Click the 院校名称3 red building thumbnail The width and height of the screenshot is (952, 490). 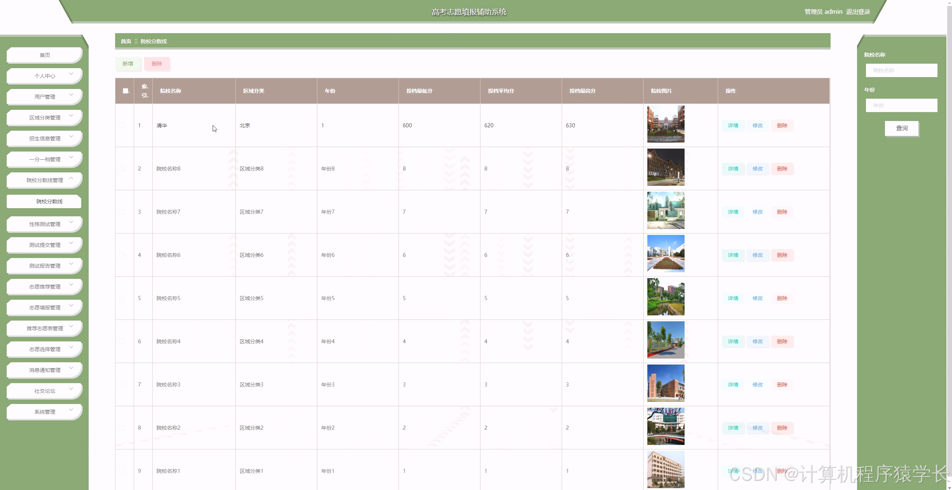pyautogui.click(x=666, y=383)
